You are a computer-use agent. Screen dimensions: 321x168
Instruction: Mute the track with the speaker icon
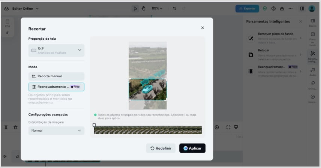pyautogui.click(x=4, y=156)
